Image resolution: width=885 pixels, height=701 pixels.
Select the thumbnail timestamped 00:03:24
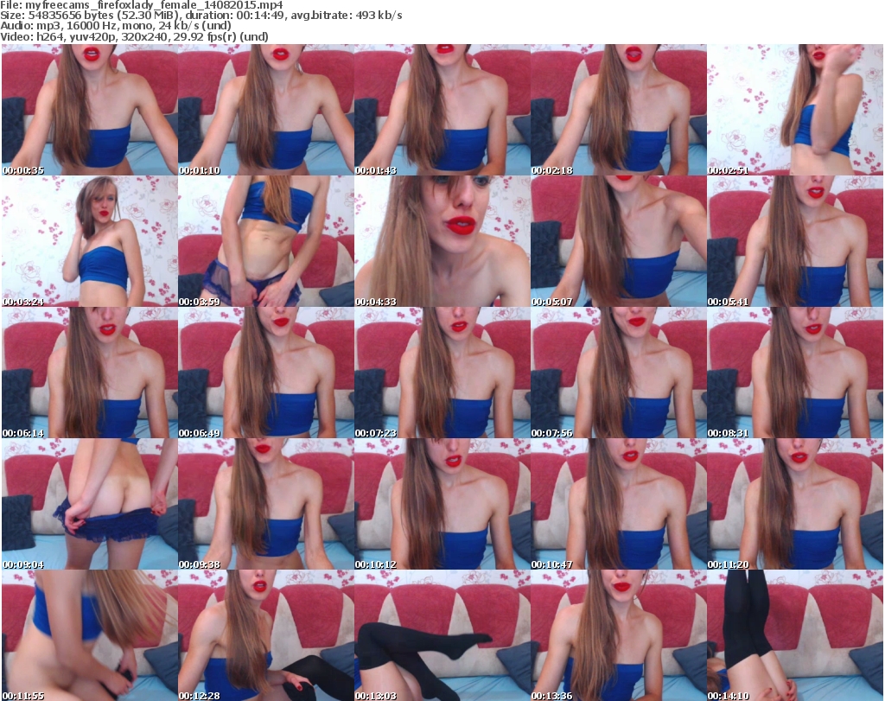90,241
